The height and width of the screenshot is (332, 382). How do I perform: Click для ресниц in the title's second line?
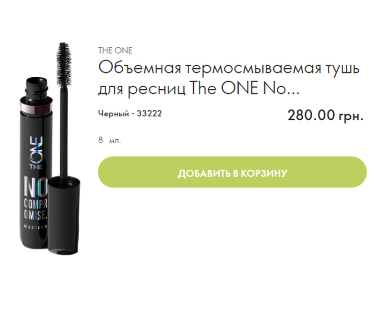[142, 89]
